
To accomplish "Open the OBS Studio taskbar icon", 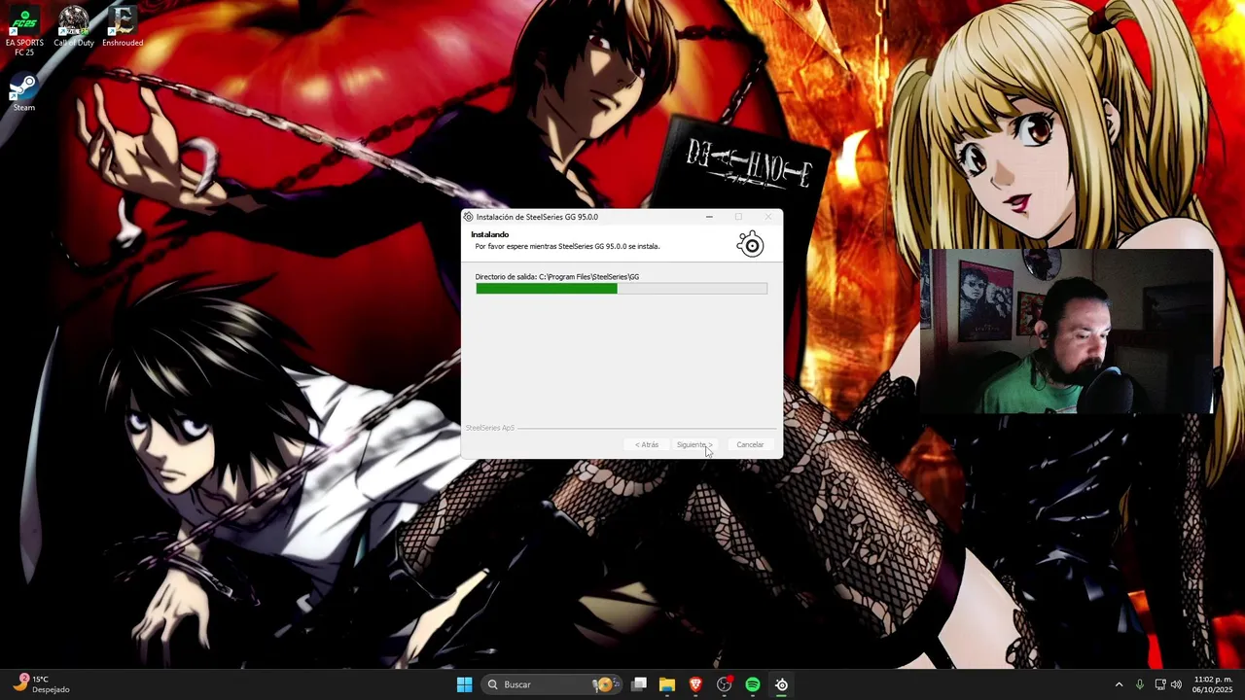I will point(724,684).
